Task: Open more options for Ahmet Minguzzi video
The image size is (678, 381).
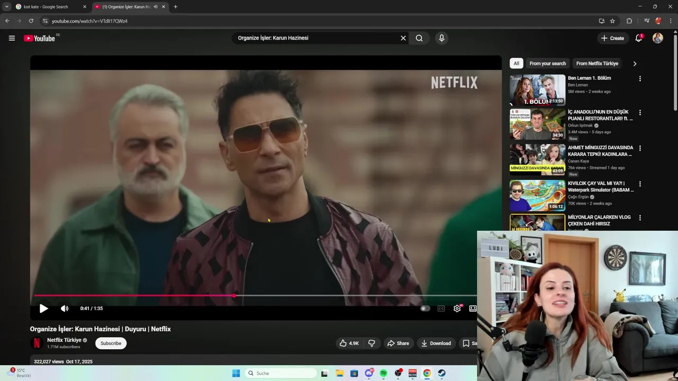Action: [x=640, y=148]
